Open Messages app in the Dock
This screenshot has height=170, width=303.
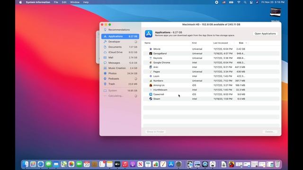point(48,164)
